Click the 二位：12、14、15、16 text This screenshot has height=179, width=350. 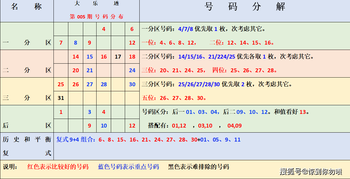click(x=242, y=43)
